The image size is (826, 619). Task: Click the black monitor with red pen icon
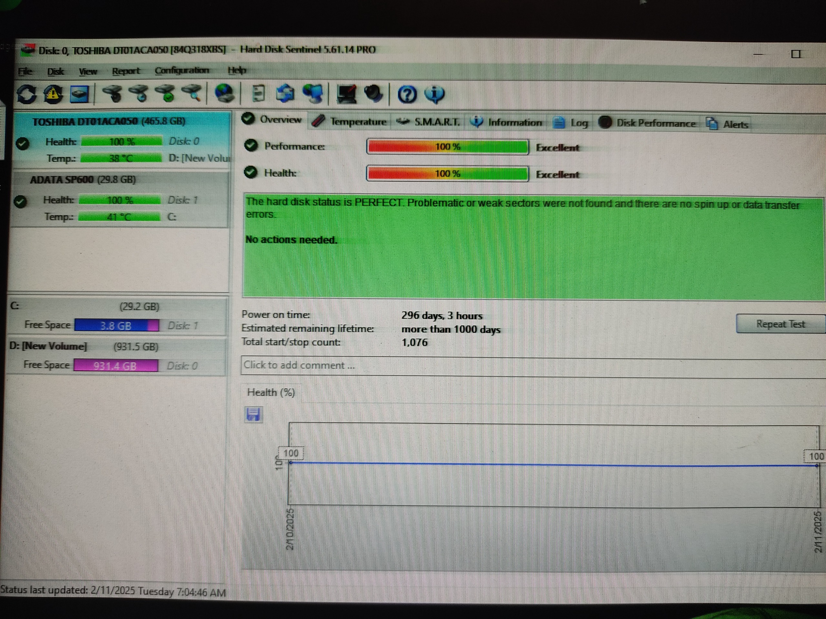347,94
